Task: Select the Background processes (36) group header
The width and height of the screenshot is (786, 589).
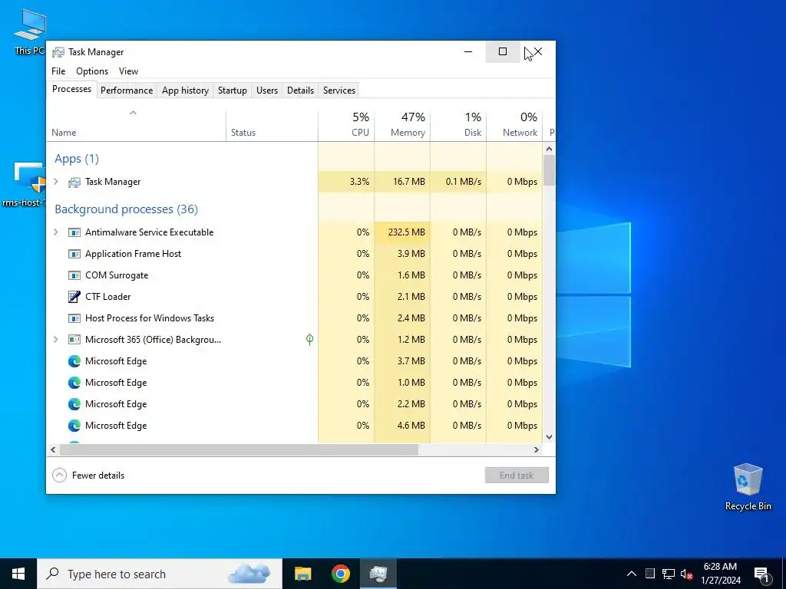Action: (127, 209)
